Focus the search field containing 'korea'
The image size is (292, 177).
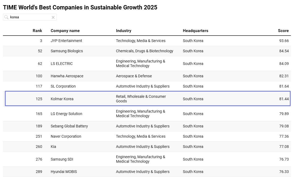[x=30, y=17]
